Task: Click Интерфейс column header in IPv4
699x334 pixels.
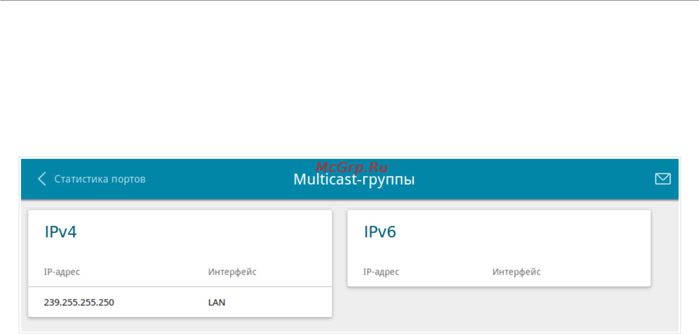Action: pos(232,272)
